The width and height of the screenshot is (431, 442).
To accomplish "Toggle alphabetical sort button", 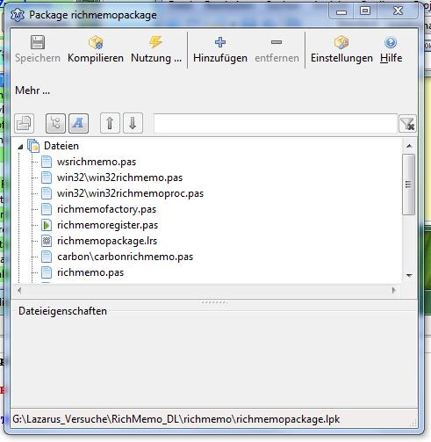I will (78, 123).
